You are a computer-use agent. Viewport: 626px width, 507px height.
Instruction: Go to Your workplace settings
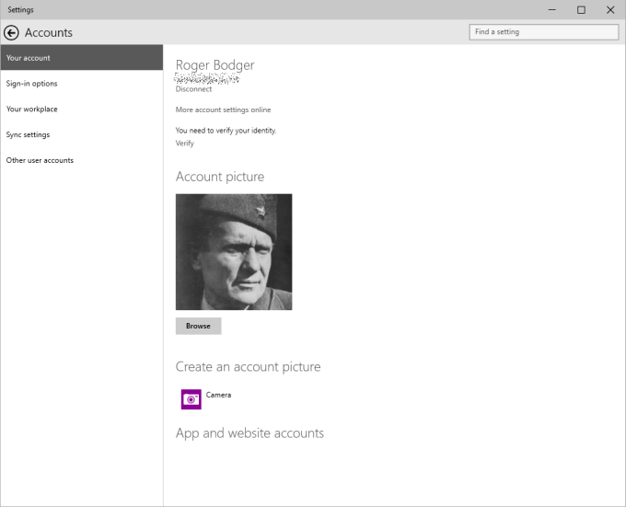coord(32,109)
